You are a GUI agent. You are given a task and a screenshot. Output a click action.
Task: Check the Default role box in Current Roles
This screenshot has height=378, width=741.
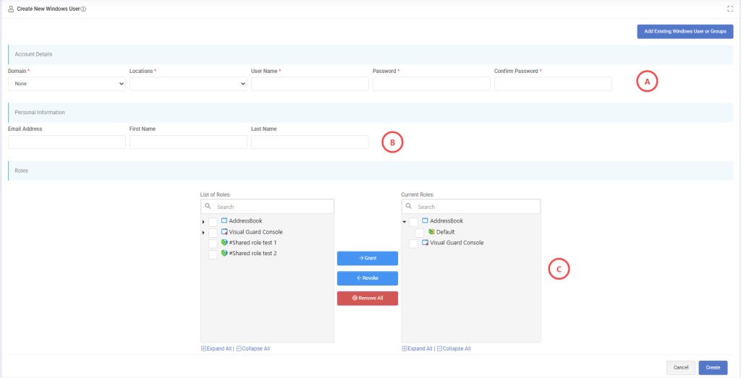point(419,233)
